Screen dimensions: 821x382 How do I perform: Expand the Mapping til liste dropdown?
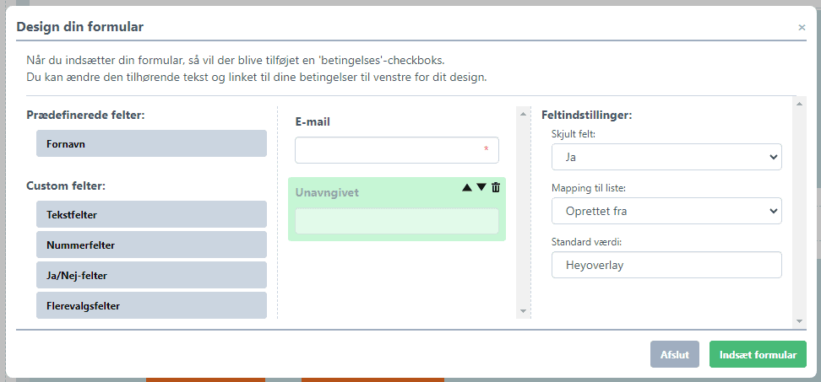coord(666,211)
